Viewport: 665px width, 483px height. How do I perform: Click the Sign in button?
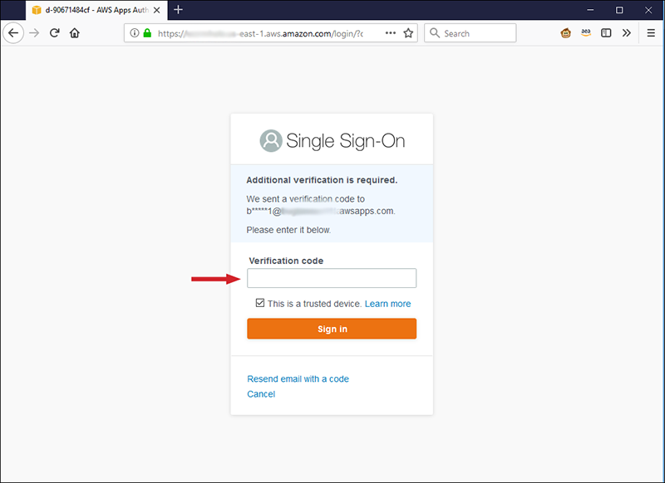coord(332,329)
